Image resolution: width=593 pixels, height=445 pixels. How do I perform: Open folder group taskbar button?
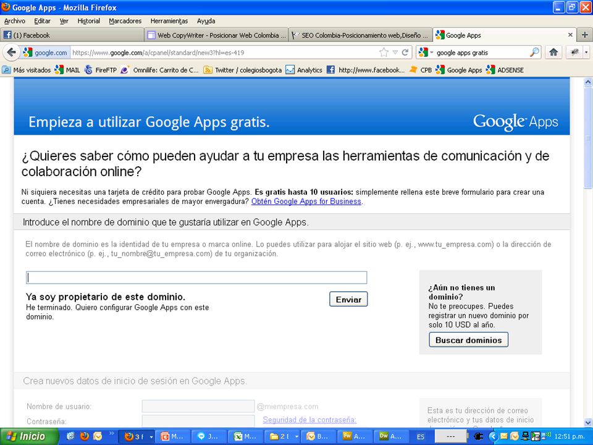(284, 437)
